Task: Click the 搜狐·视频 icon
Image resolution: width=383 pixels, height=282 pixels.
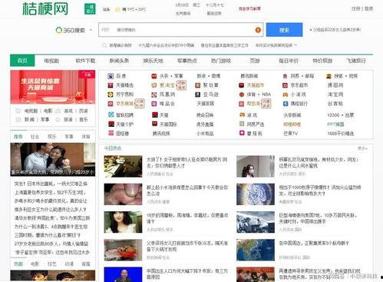Action: tap(329, 76)
